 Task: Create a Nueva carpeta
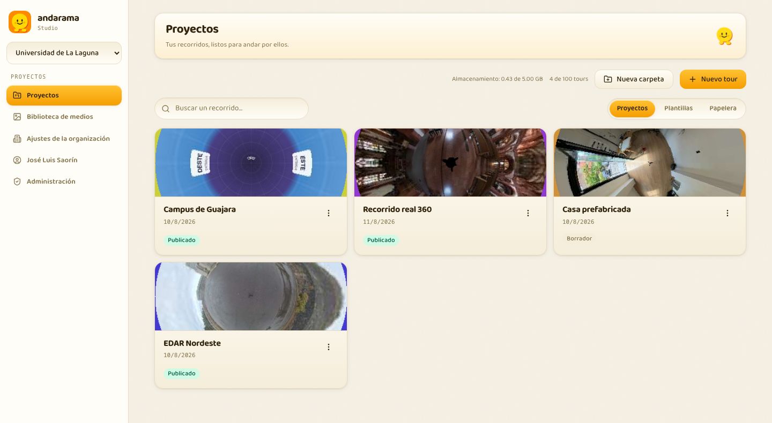(634, 79)
